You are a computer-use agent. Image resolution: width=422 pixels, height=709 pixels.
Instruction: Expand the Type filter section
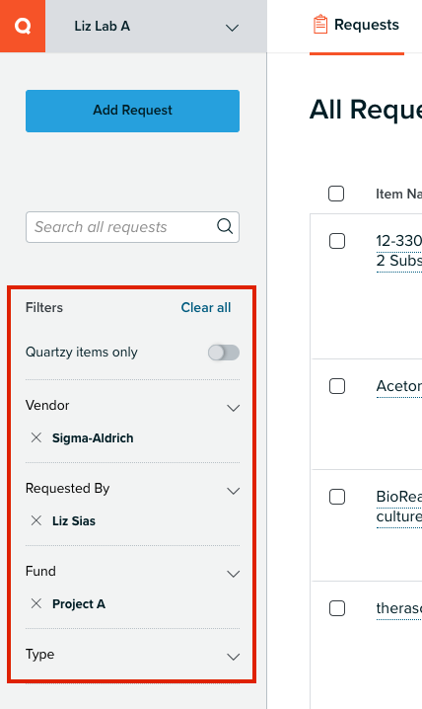pyautogui.click(x=233, y=657)
